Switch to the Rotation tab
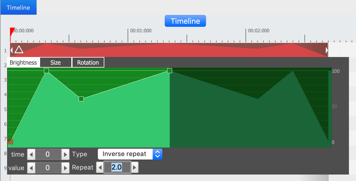 click(x=88, y=63)
